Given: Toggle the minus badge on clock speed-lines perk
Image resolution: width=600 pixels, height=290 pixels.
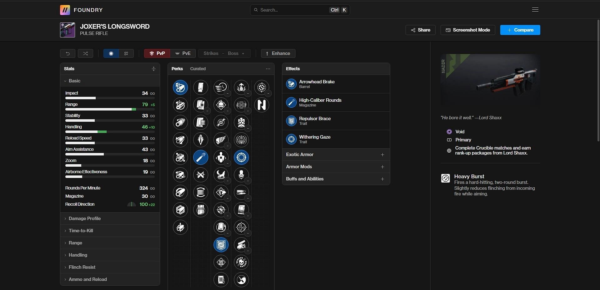Looking at the screenshot, I should 227,93.
